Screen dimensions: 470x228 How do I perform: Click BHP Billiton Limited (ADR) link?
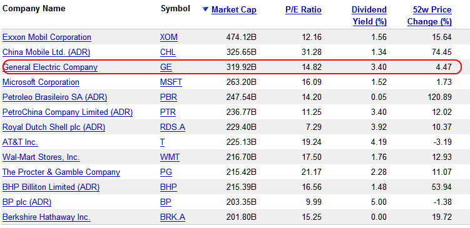[x=51, y=187]
